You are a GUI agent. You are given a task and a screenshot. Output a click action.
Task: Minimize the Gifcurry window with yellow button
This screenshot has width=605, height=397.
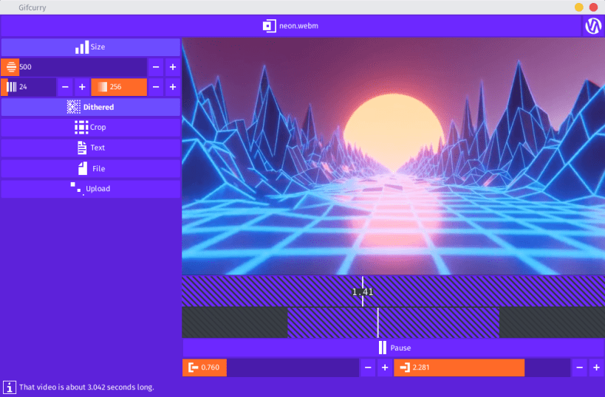click(x=578, y=7)
